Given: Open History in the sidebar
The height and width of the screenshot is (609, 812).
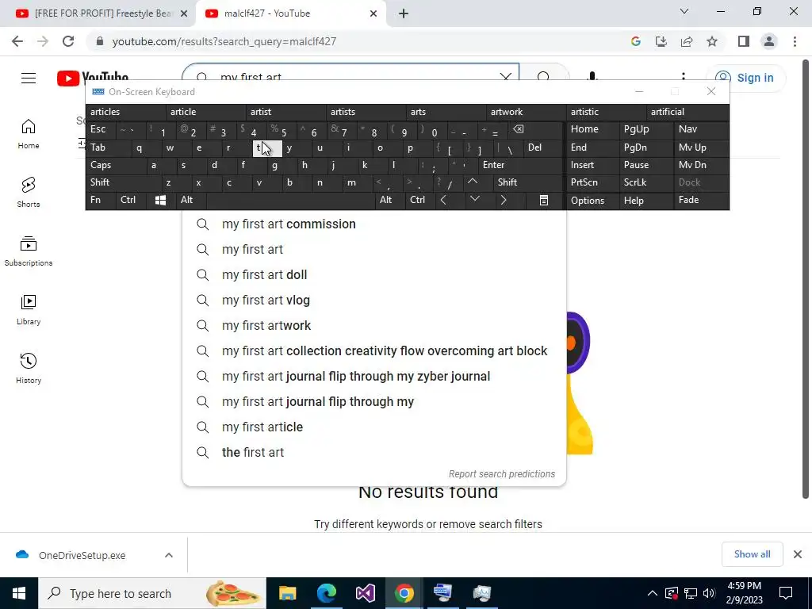Looking at the screenshot, I should 29,368.
